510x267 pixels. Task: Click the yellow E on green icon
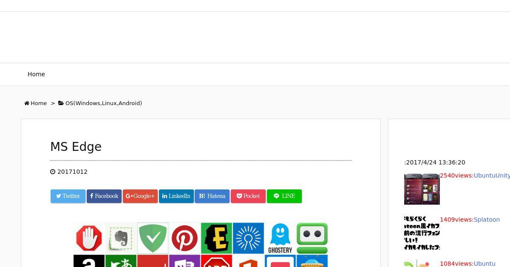click(x=216, y=238)
